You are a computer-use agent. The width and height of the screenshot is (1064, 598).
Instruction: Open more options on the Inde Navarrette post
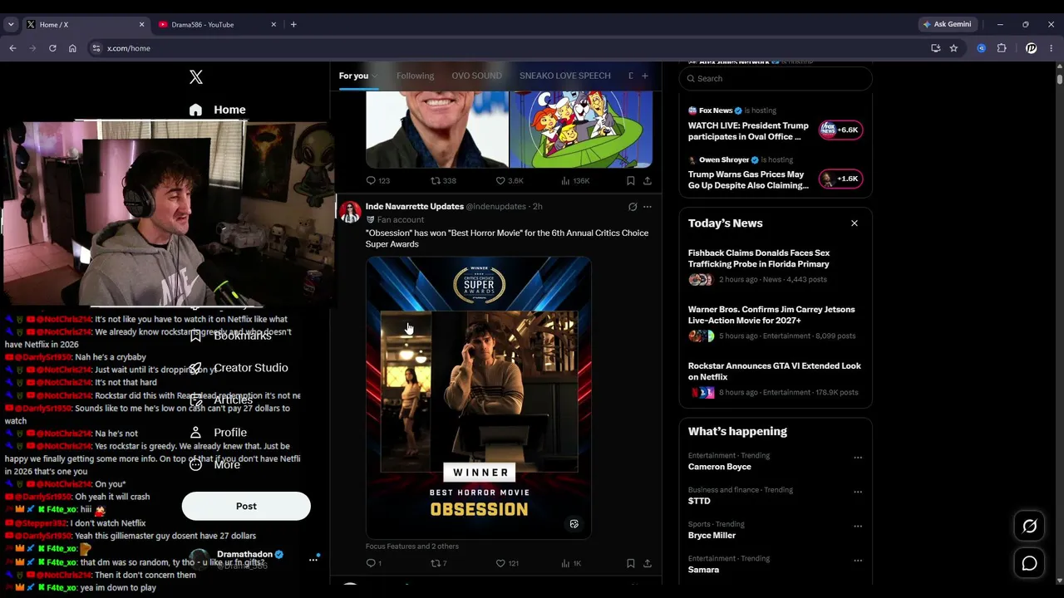tap(648, 207)
